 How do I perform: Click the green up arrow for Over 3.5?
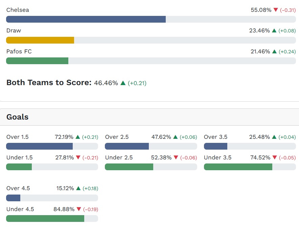tap(274, 137)
